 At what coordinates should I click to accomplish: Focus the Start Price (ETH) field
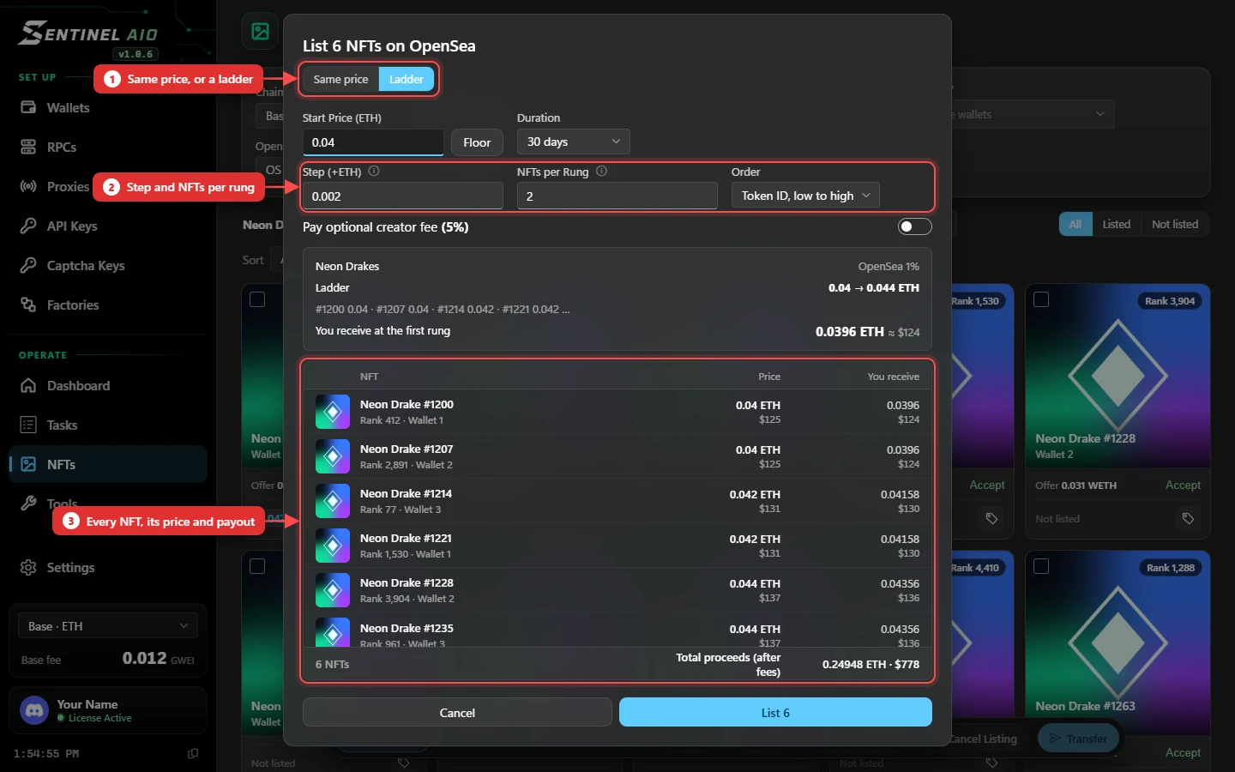tap(373, 142)
